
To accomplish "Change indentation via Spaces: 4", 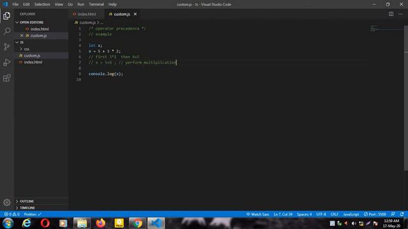I will pyautogui.click(x=304, y=214).
